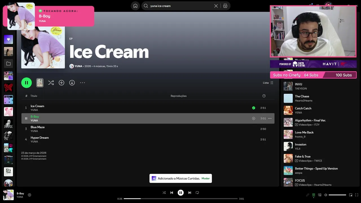Click the now playing B-Boy thumbnail in the bottom bar
This screenshot has width=361, height=203.
tap(8, 195)
